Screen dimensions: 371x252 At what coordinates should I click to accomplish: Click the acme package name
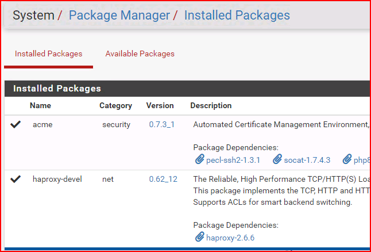point(42,125)
